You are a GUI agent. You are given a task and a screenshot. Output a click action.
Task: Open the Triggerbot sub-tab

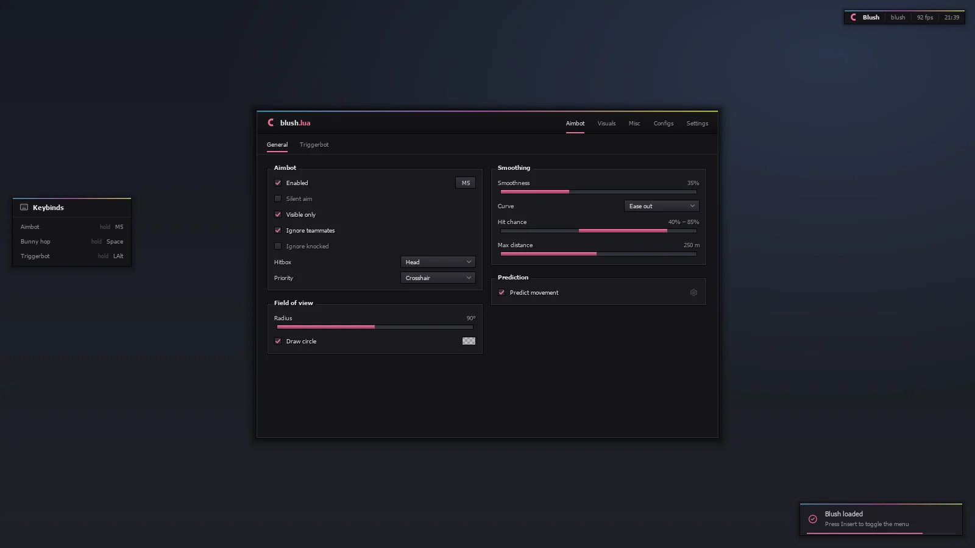pyautogui.click(x=314, y=145)
